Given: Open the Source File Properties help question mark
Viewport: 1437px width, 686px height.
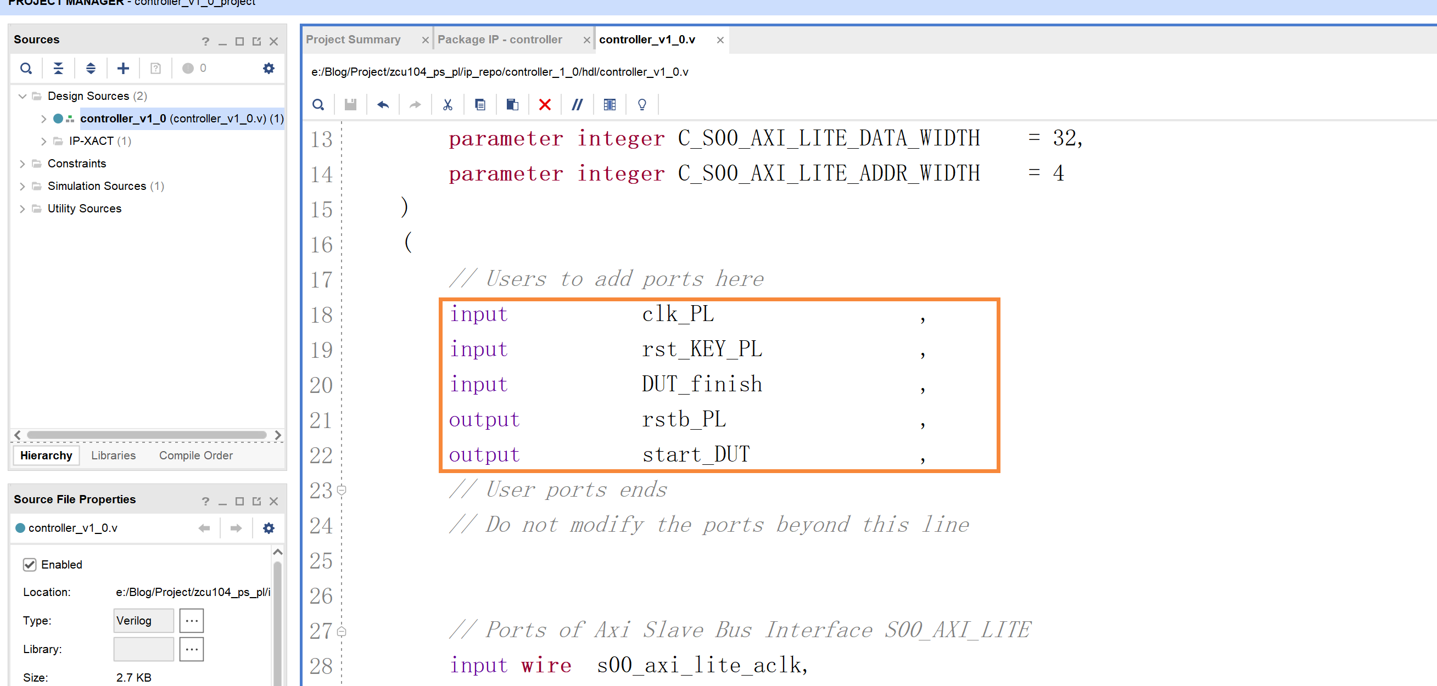Looking at the screenshot, I should point(205,501).
